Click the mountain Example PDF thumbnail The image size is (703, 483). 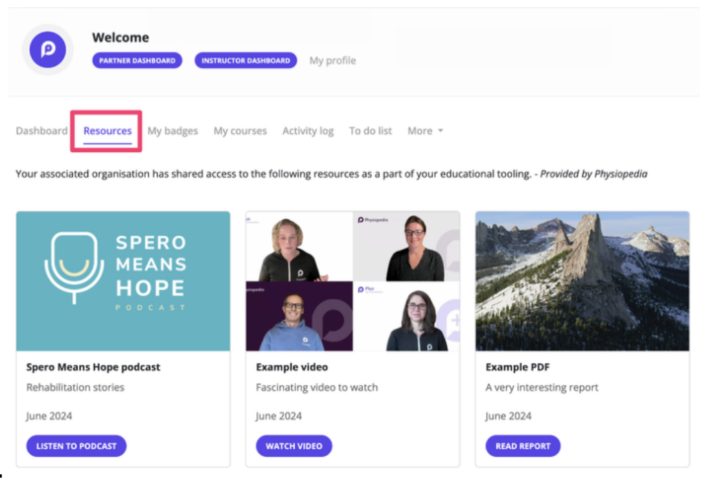click(582, 281)
